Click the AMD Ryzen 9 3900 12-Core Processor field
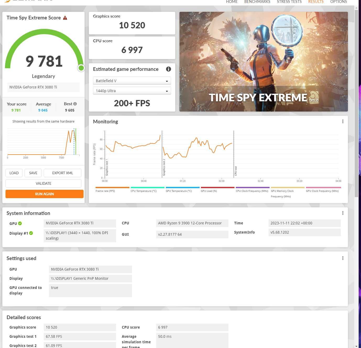361x348 pixels. pos(192,223)
